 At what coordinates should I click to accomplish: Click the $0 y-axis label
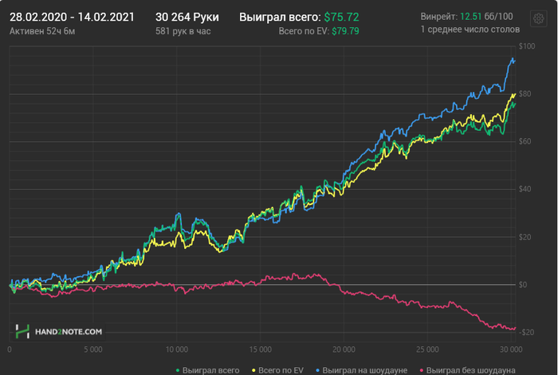tap(523, 285)
